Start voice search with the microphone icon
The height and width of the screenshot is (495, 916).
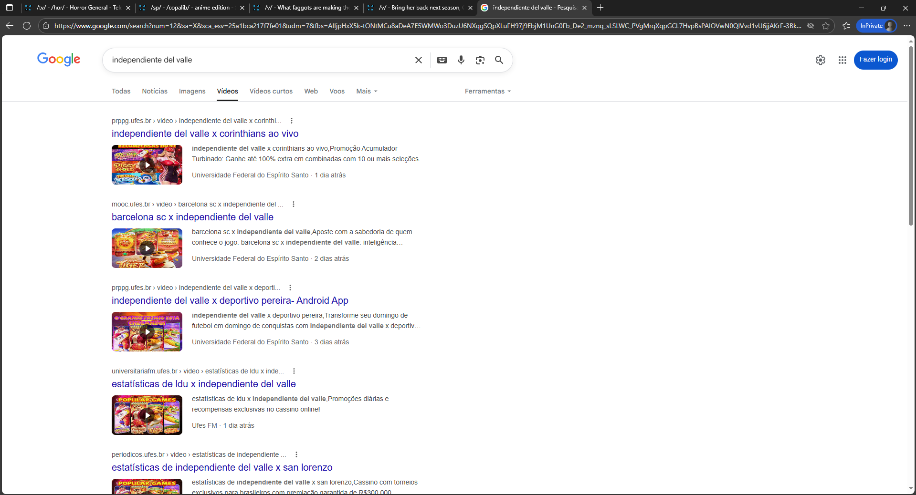pos(461,60)
